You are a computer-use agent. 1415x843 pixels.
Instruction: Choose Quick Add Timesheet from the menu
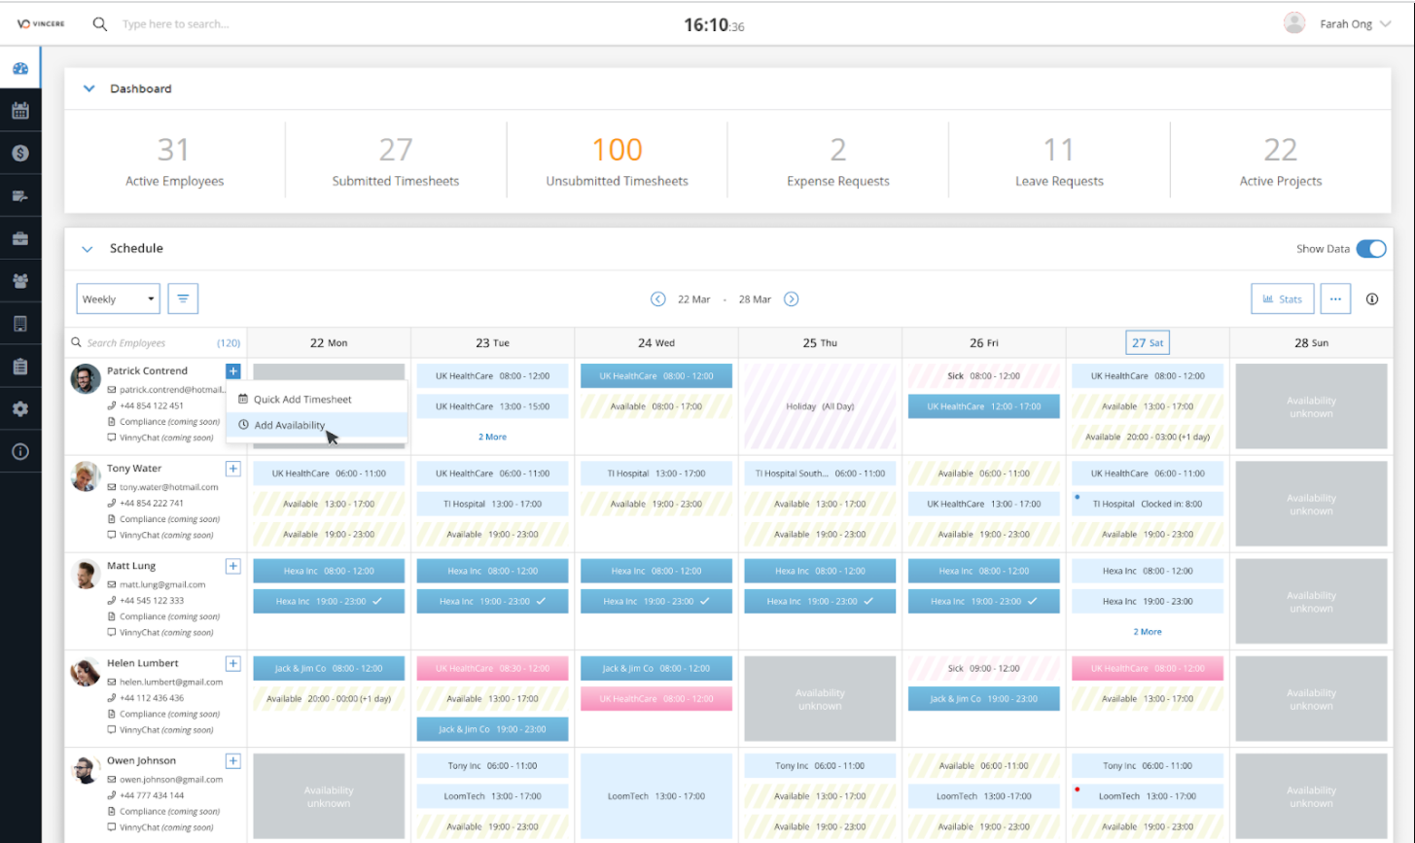[x=303, y=400]
